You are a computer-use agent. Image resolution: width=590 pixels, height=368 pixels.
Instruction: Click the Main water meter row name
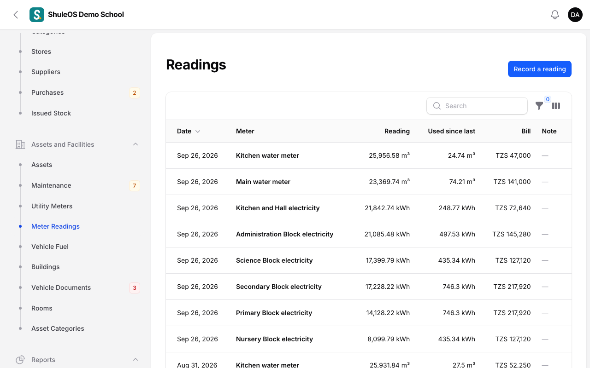click(x=263, y=182)
